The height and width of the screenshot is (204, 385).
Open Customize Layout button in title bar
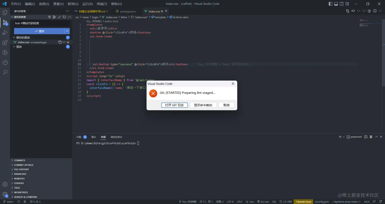point(348,4)
